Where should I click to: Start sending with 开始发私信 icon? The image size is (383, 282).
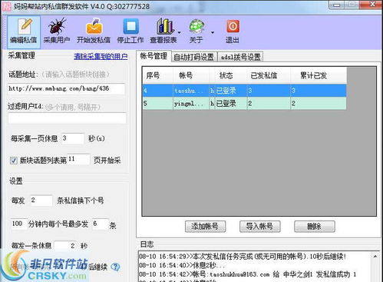pyautogui.click(x=94, y=32)
